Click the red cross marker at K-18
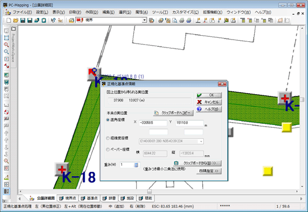 (x=62, y=170)
